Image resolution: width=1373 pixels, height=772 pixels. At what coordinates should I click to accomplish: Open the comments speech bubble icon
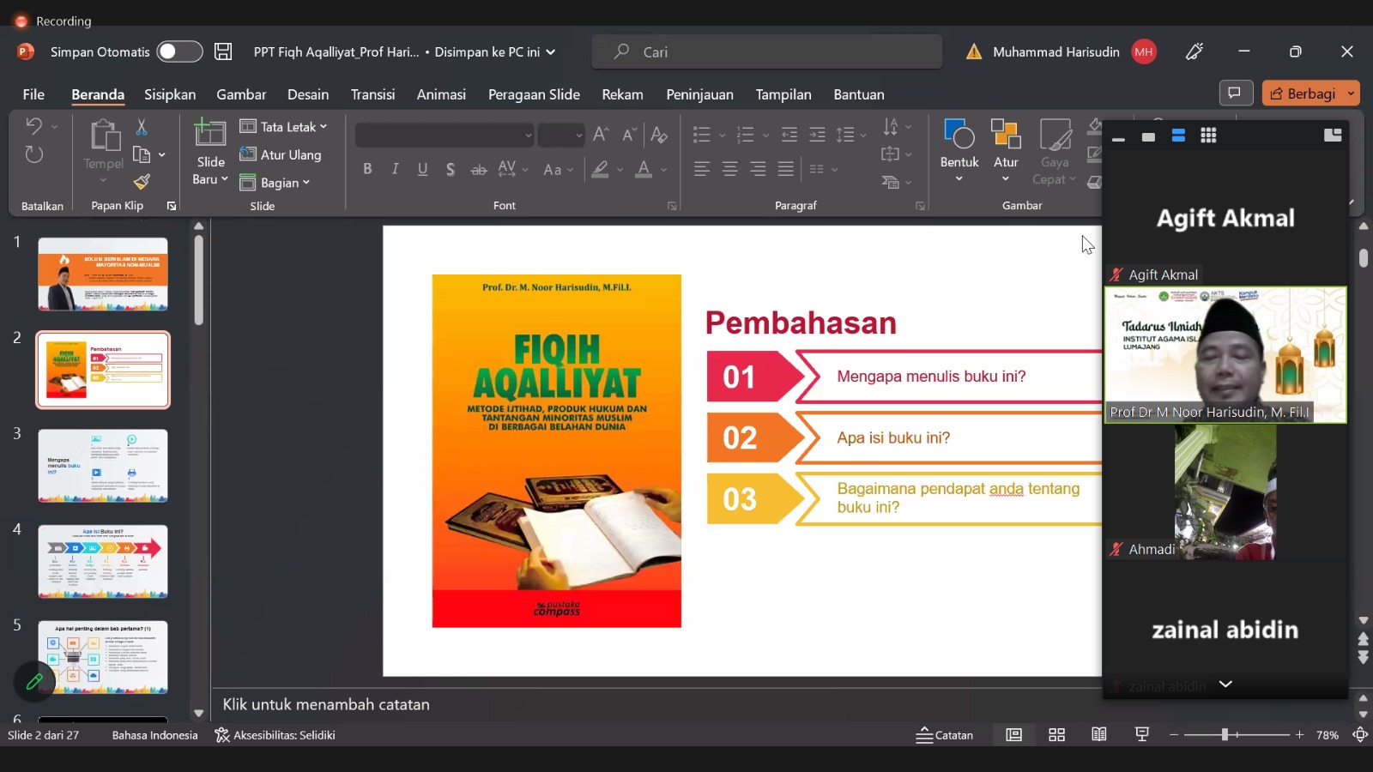(x=1235, y=93)
